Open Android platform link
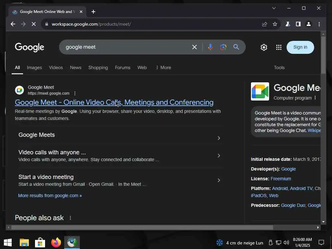Viewport: 332px width, 249px height. pos(280,188)
